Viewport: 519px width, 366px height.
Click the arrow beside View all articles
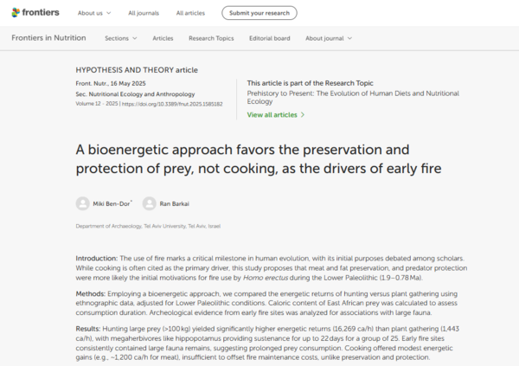point(302,115)
